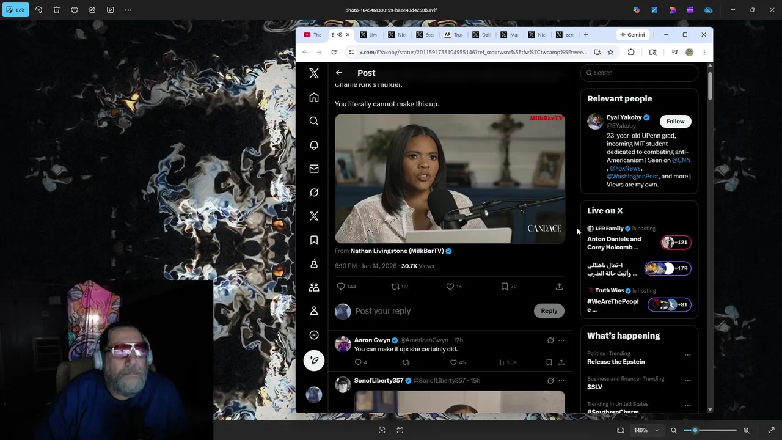This screenshot has height=440, width=782.
Task: Open X home from the sidebar
Action: coord(314,98)
